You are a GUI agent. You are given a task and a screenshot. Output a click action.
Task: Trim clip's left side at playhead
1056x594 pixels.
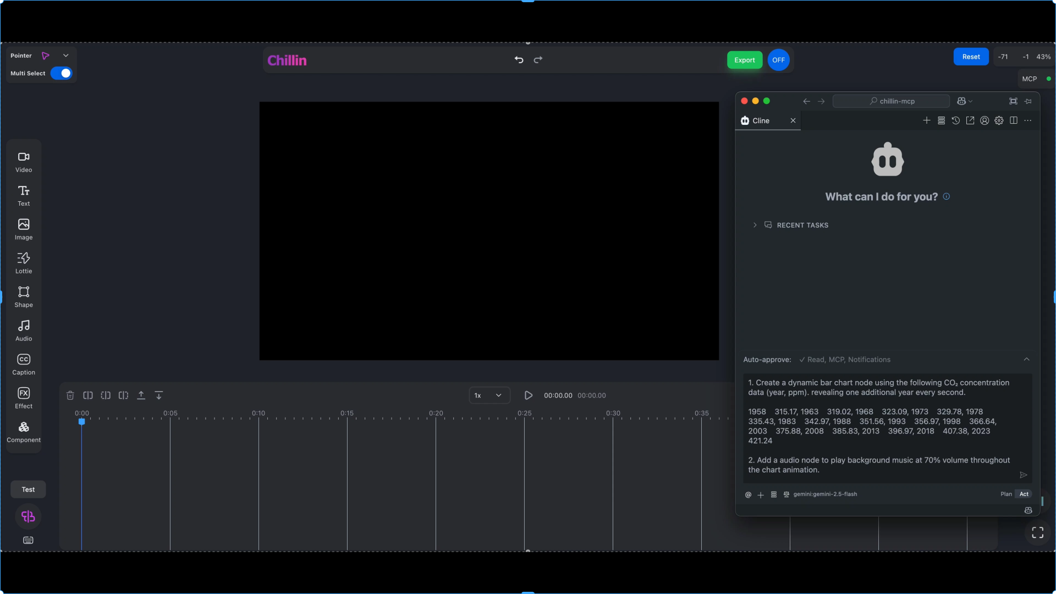[x=106, y=395]
